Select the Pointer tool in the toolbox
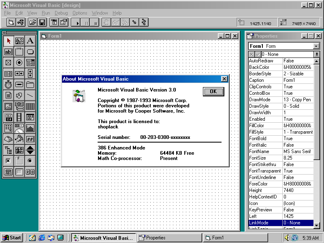This screenshot has height=243, width=324. pyautogui.click(x=9, y=41)
